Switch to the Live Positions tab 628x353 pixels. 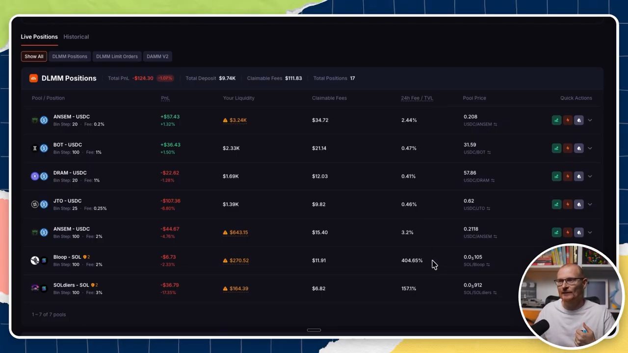point(39,37)
